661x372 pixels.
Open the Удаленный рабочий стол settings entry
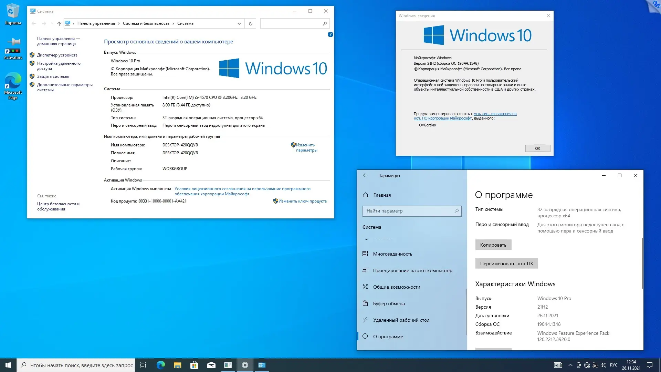401,320
